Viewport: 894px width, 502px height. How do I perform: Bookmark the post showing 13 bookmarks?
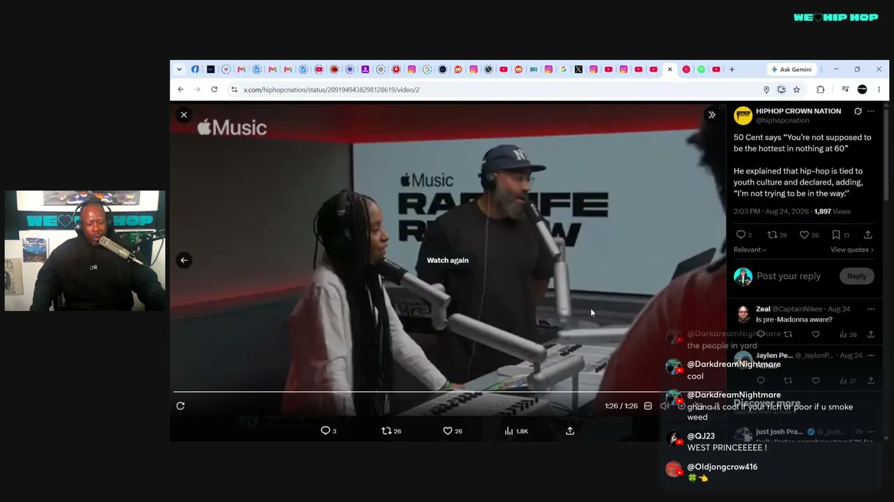click(840, 235)
